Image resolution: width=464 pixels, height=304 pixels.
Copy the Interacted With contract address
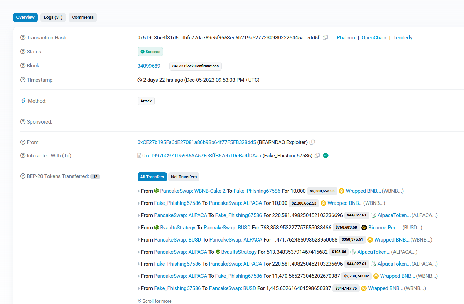[x=317, y=156]
